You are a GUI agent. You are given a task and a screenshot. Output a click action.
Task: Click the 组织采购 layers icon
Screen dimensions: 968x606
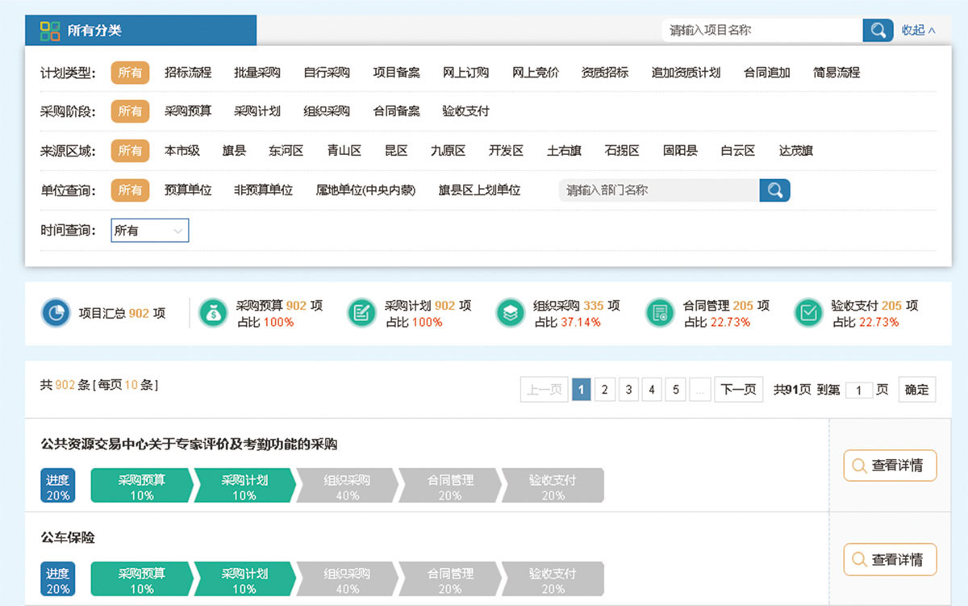point(511,313)
